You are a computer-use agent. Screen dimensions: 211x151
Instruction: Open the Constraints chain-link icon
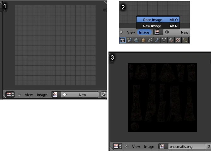pos(150,40)
